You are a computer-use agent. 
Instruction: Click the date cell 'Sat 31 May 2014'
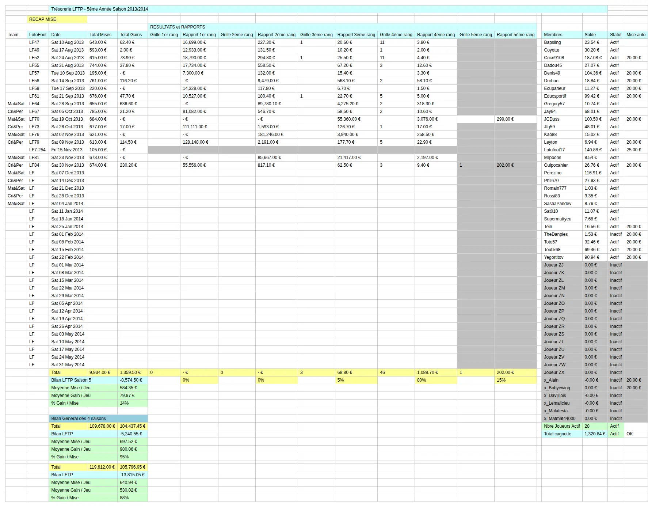click(x=68, y=365)
